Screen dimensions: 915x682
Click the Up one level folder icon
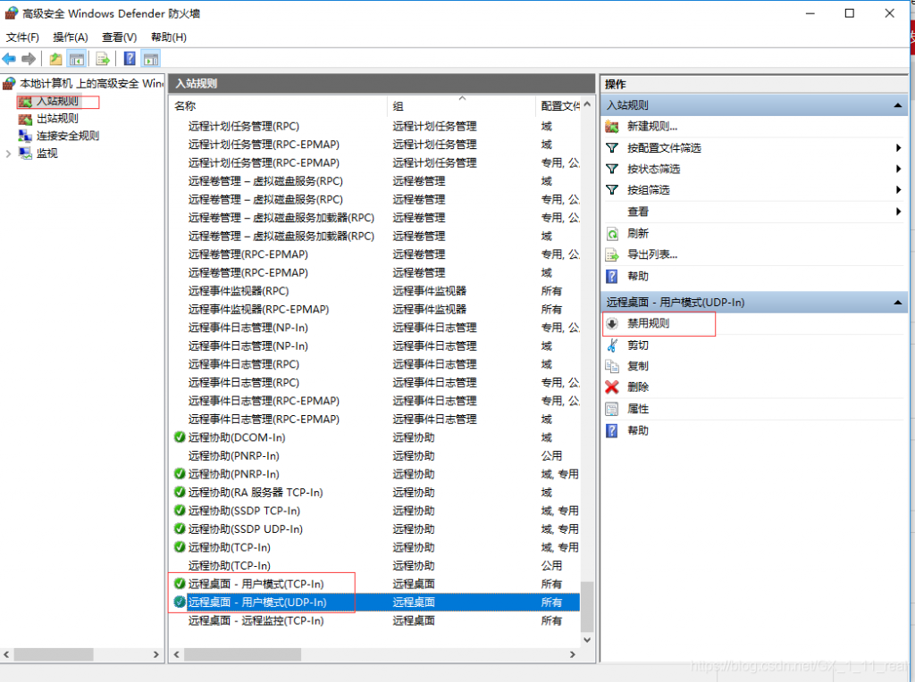click(55, 59)
